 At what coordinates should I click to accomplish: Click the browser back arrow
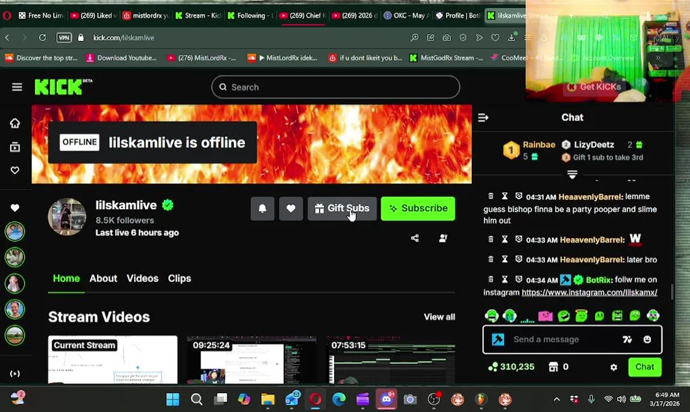[x=7, y=38]
